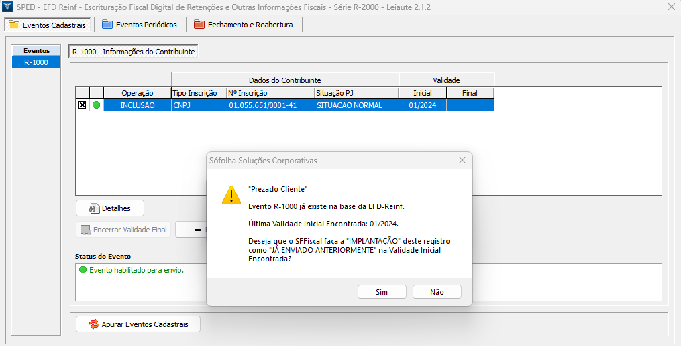This screenshot has height=347, width=681.
Task: Switch to the Eventos Periódicos tab
Action: 140,25
